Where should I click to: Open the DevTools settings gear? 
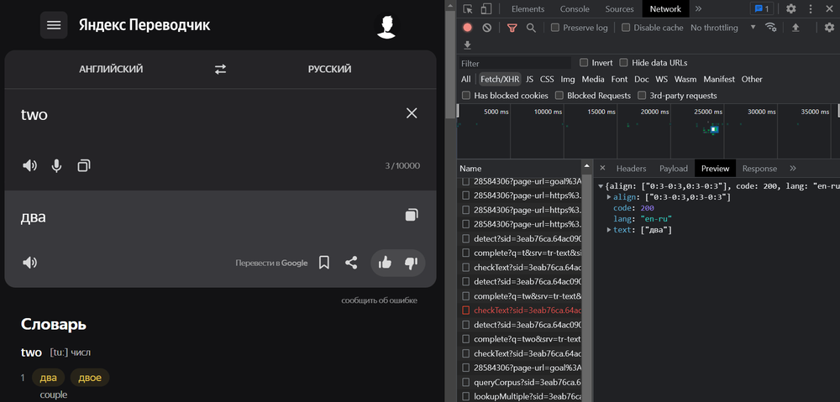[x=790, y=8]
